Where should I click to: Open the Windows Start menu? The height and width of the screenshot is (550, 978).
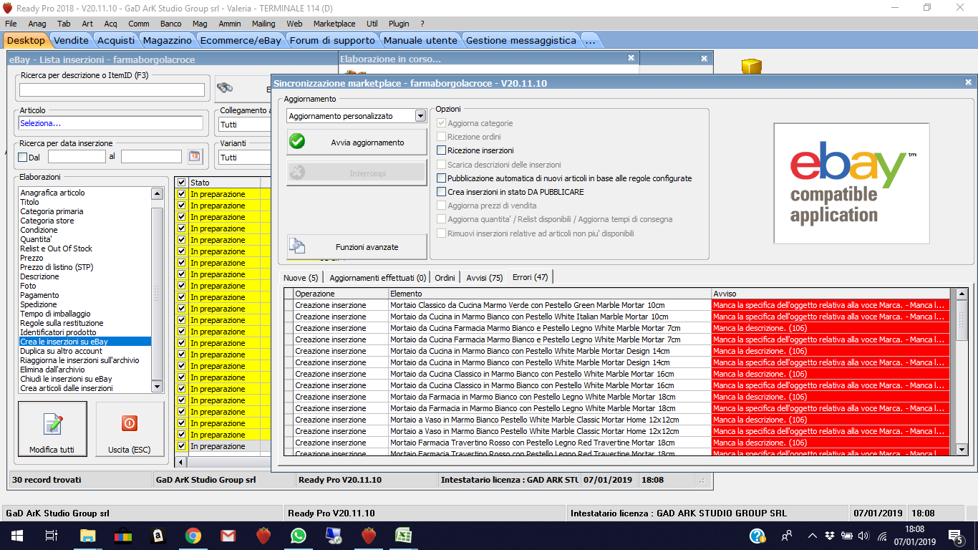click(16, 536)
